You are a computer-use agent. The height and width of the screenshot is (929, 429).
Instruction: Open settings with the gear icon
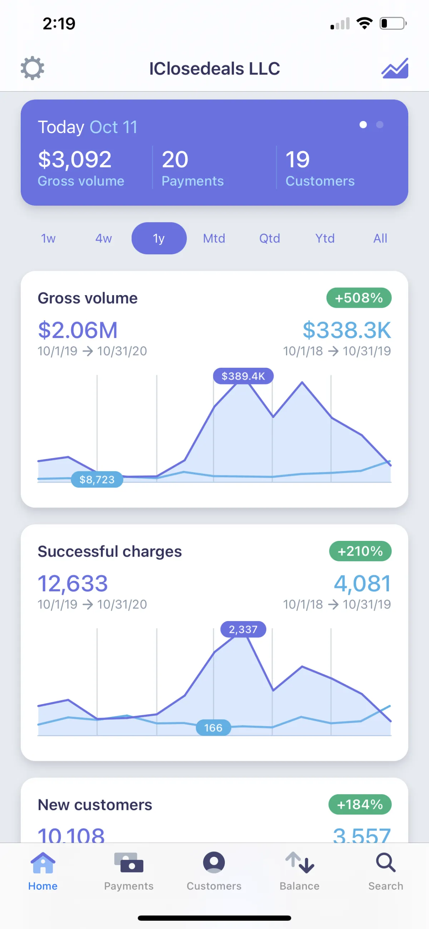coord(33,68)
